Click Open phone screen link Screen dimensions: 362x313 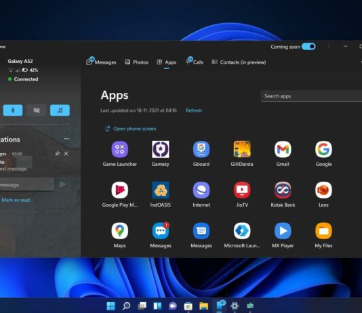131,129
